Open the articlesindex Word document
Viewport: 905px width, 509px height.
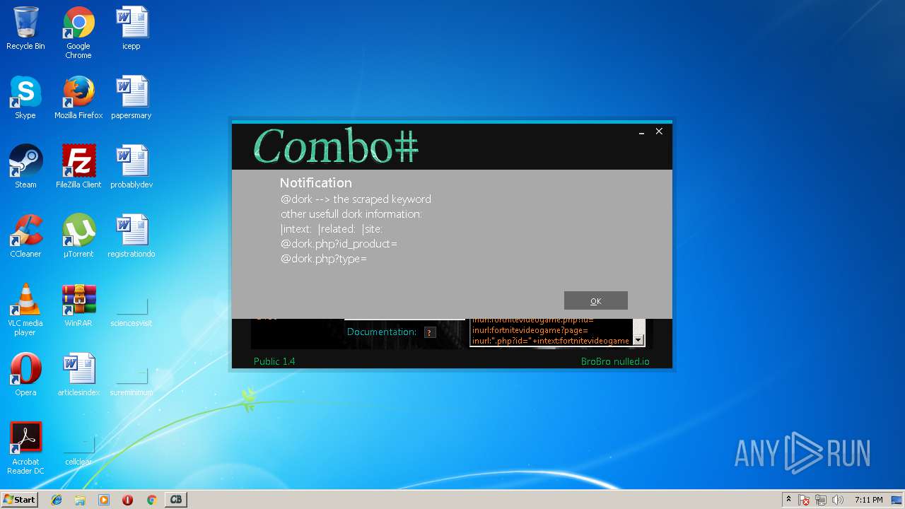(78, 375)
